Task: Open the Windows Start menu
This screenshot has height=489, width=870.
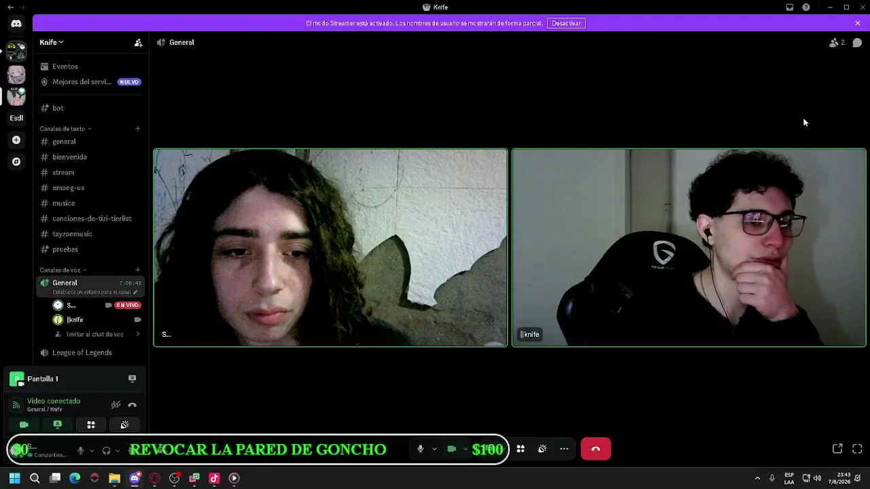Action: tap(14, 478)
